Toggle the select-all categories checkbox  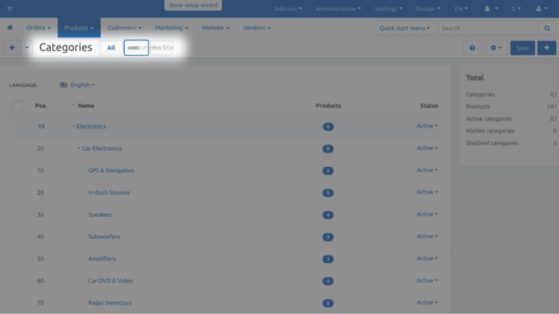[x=18, y=106]
